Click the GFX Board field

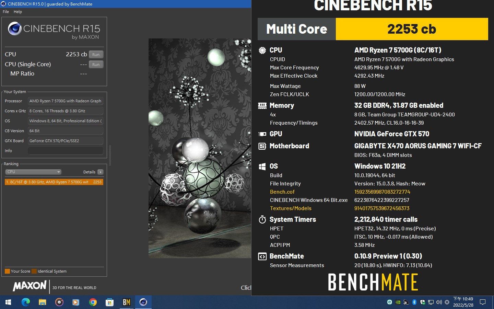66,141
